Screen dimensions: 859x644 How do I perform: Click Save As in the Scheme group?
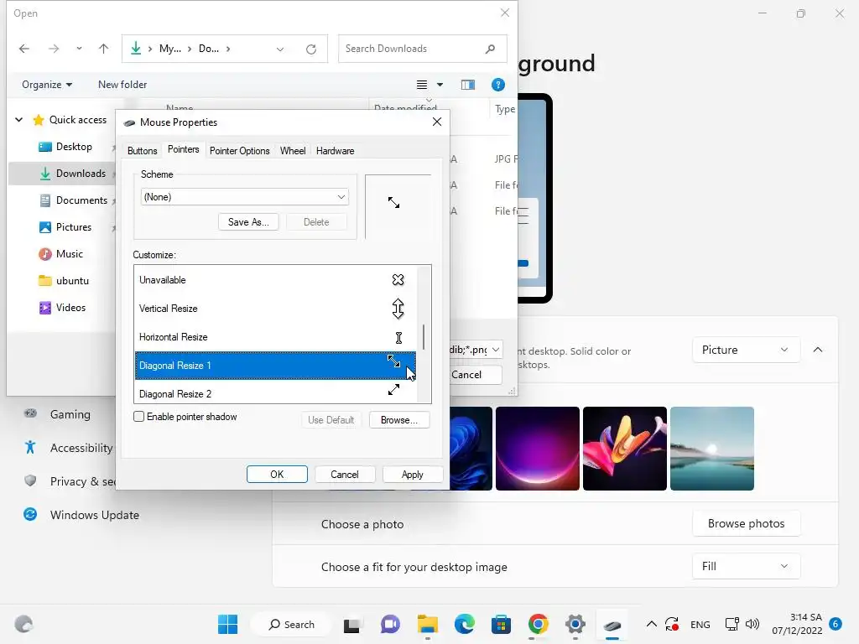coord(248,221)
